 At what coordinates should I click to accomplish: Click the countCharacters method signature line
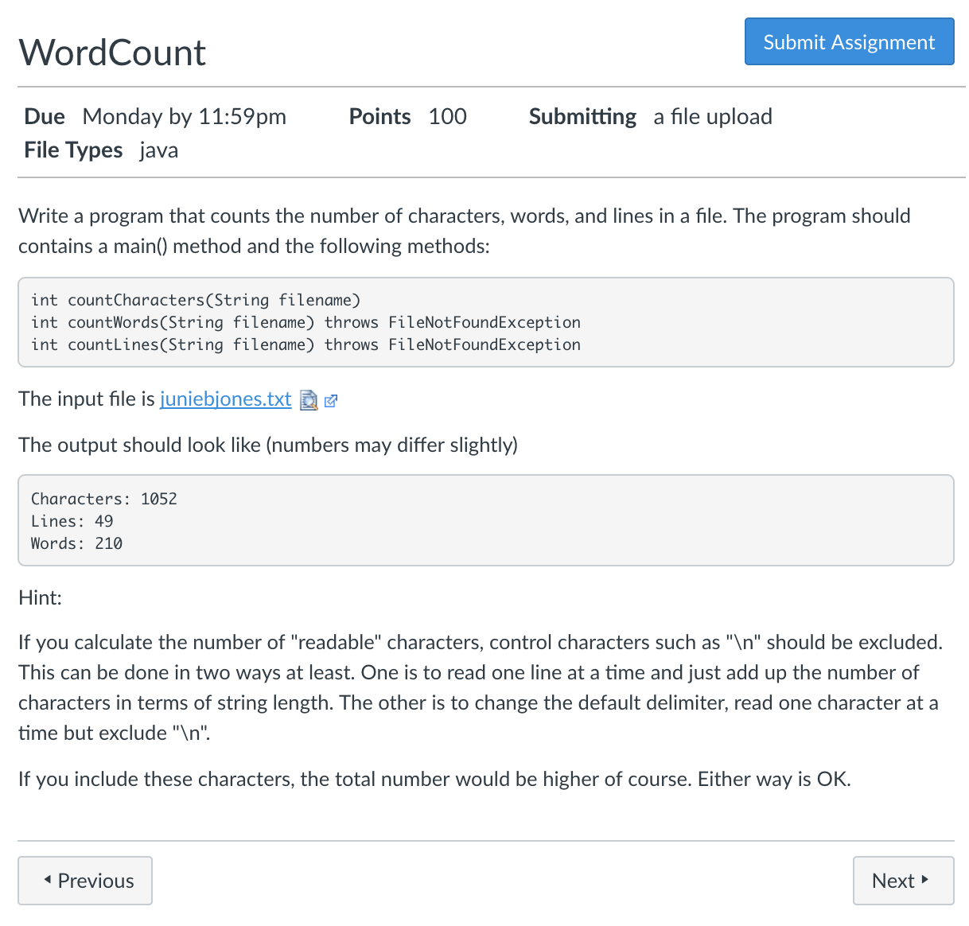[196, 300]
